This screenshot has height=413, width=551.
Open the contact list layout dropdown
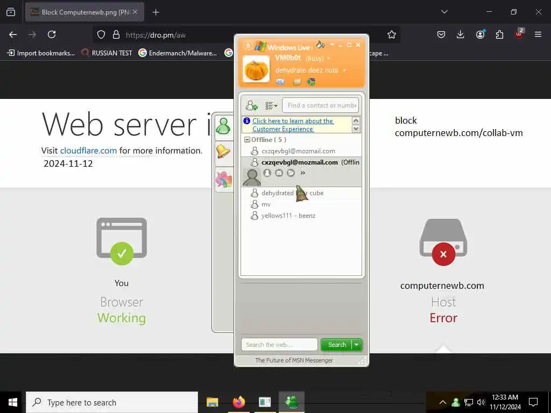point(271,105)
